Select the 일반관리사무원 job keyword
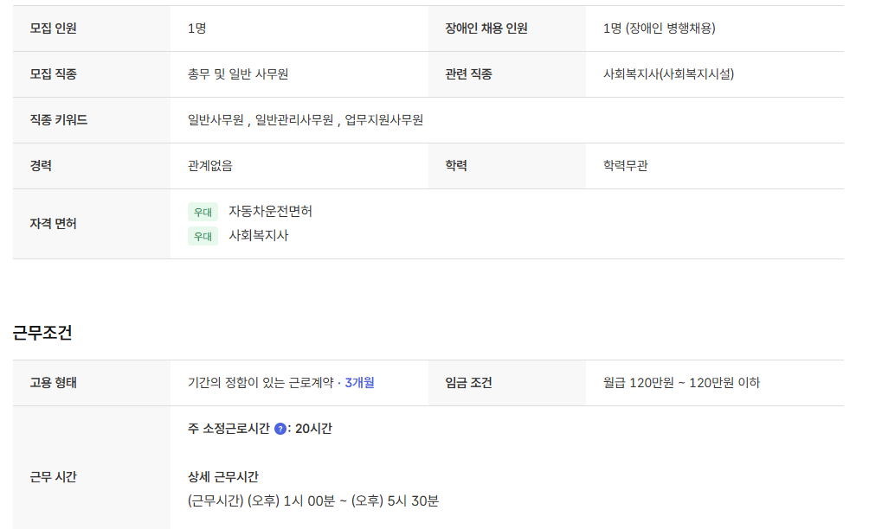Viewport: 869px width, 529px height. click(x=294, y=120)
